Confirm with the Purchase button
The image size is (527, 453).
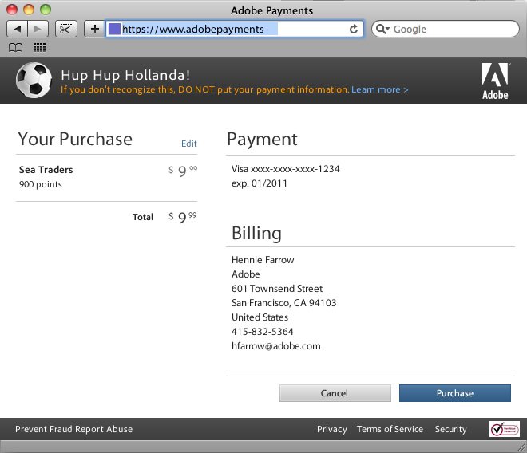[x=455, y=393]
